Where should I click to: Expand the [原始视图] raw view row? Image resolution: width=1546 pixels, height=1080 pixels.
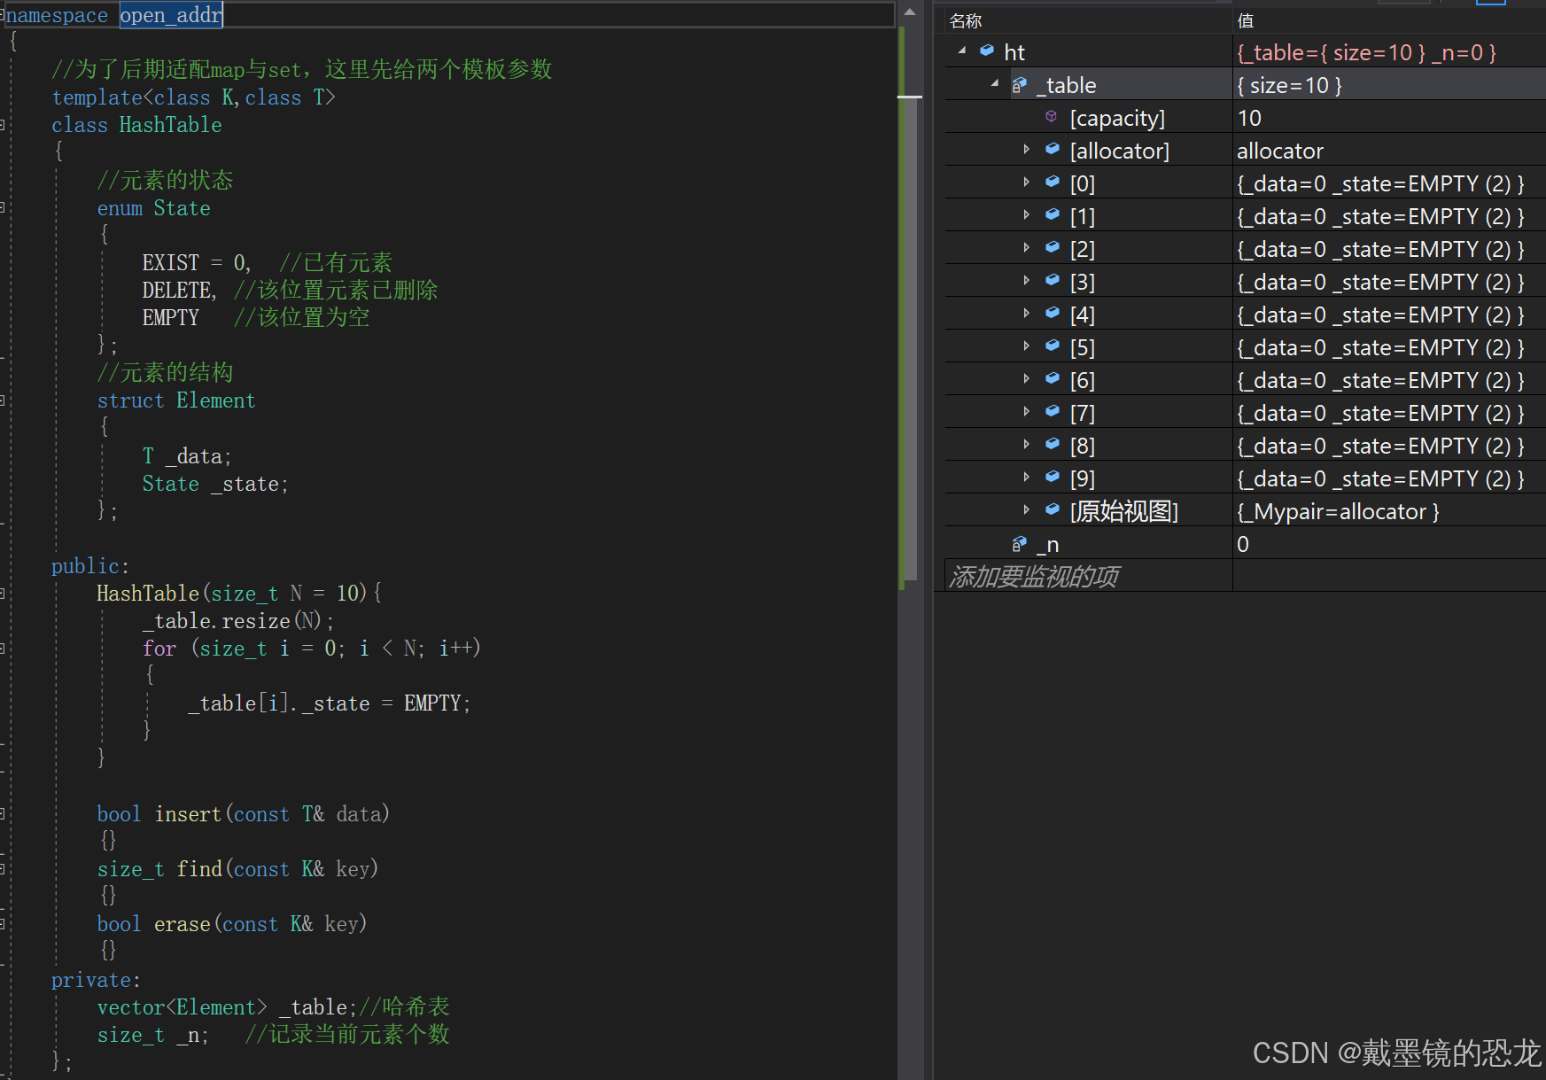1027,510
